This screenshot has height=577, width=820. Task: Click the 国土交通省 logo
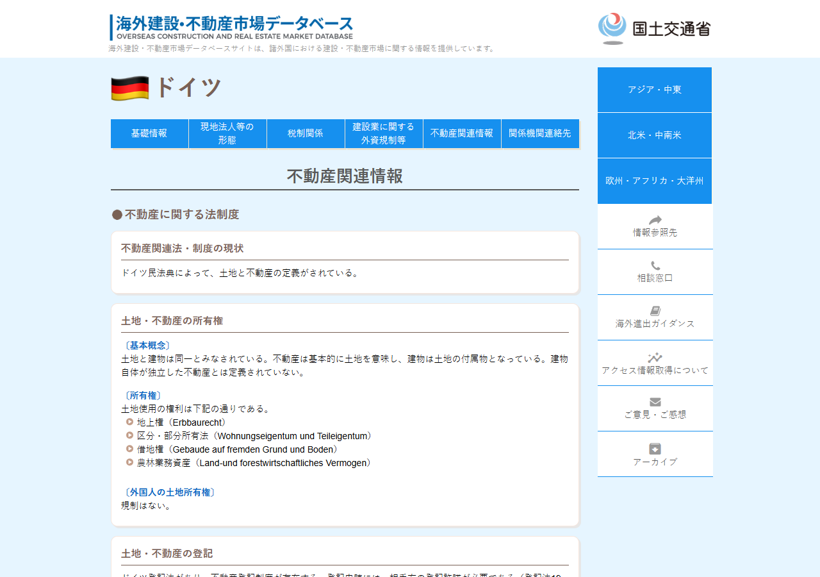(x=654, y=29)
